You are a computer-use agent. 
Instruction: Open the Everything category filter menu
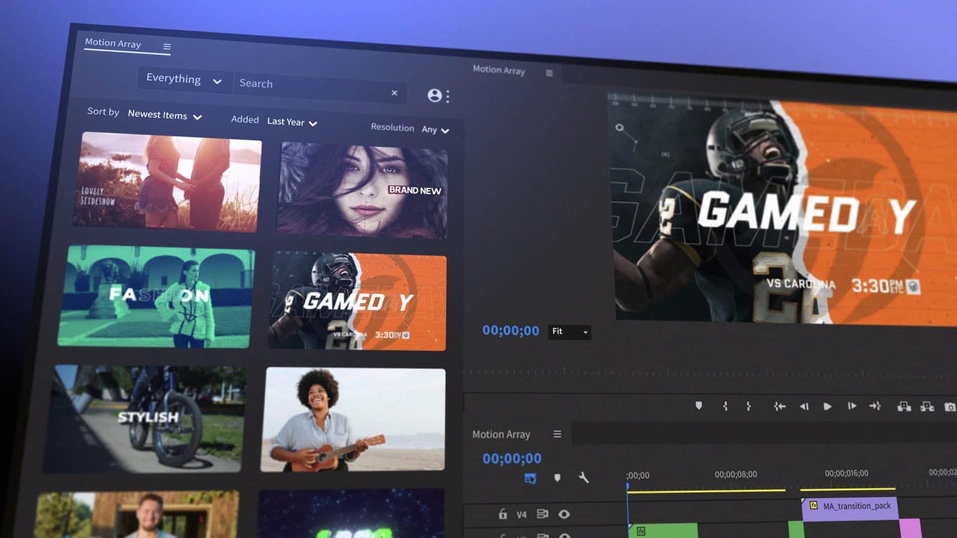pos(183,79)
